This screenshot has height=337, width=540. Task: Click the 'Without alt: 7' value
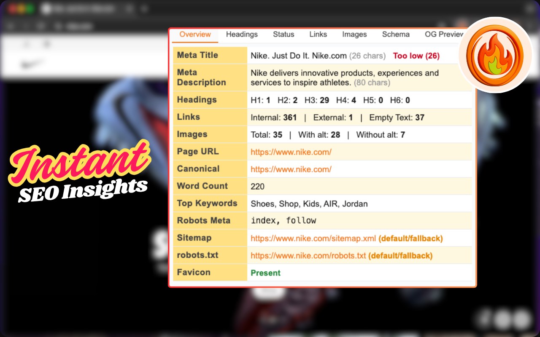click(381, 135)
